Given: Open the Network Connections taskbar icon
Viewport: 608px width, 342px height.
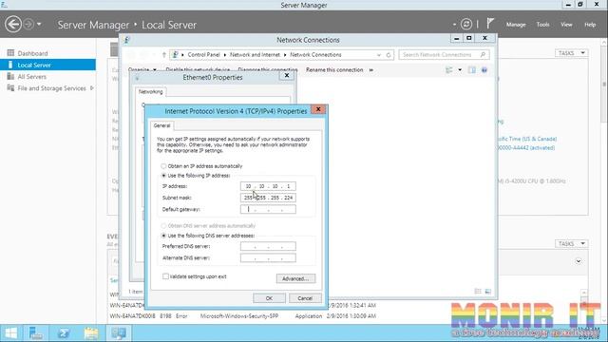Looking at the screenshot, I should pyautogui.click(x=118, y=333).
